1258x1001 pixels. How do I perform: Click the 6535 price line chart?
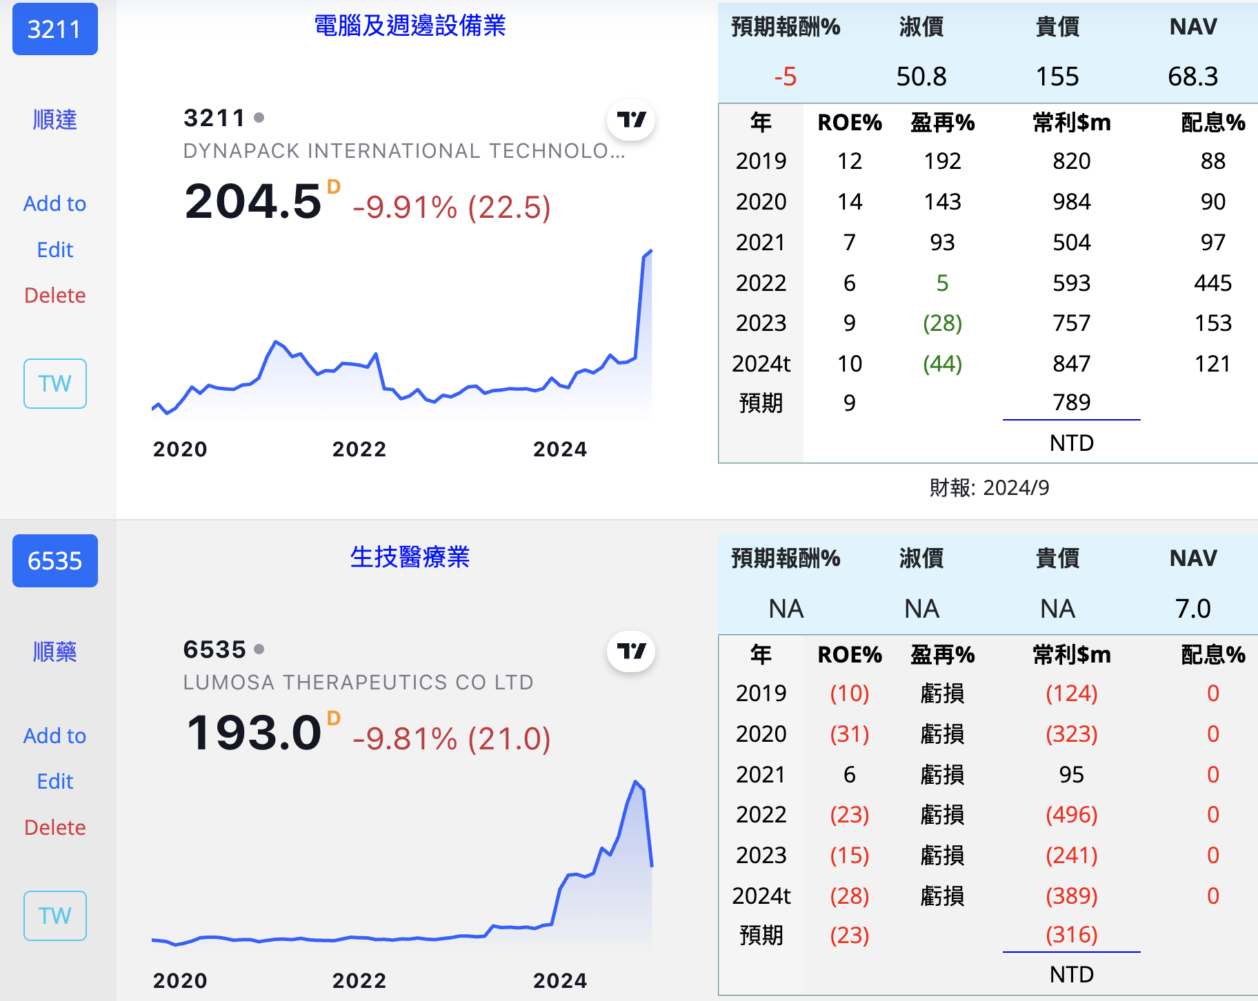point(402,865)
